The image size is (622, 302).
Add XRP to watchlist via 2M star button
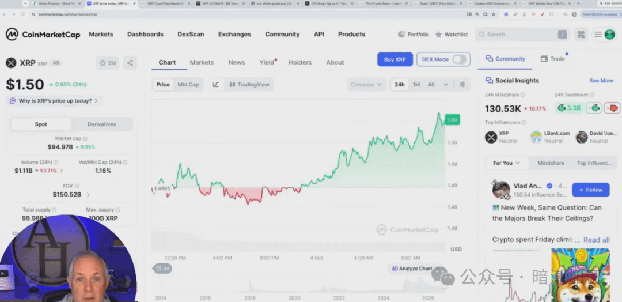(108, 63)
